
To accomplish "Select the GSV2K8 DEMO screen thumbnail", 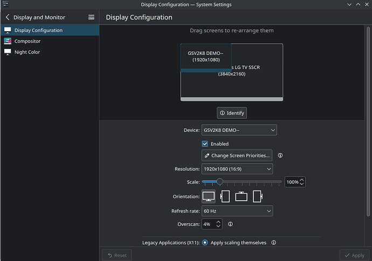I will pyautogui.click(x=206, y=57).
